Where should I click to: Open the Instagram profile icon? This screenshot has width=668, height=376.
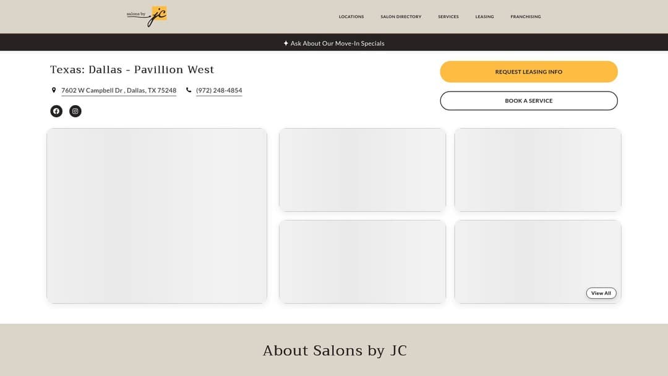tap(75, 111)
